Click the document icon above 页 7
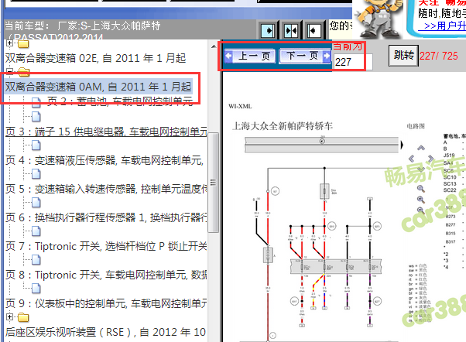The height and width of the screenshot is (342, 466). [x=36, y=231]
